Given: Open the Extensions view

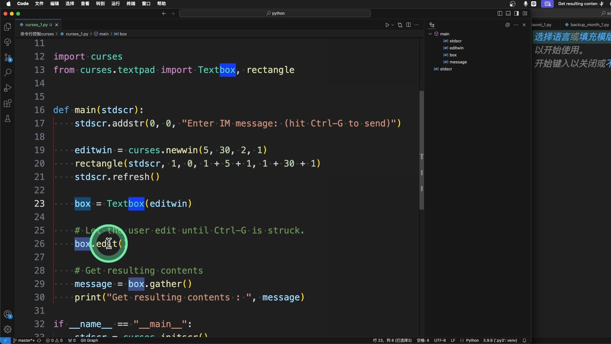Looking at the screenshot, I should coord(8,103).
